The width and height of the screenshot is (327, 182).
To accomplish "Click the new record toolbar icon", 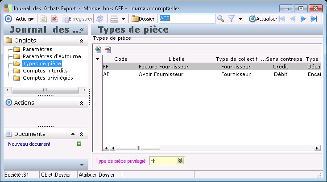I will 44,19.
